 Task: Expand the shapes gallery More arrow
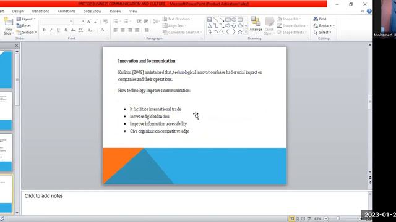(246, 32)
